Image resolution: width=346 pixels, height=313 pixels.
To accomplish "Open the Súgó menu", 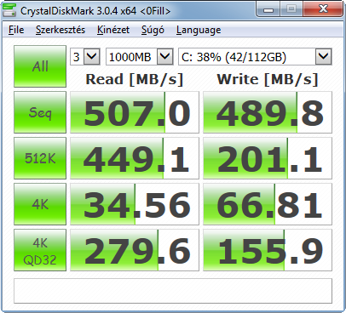I will click(153, 30).
